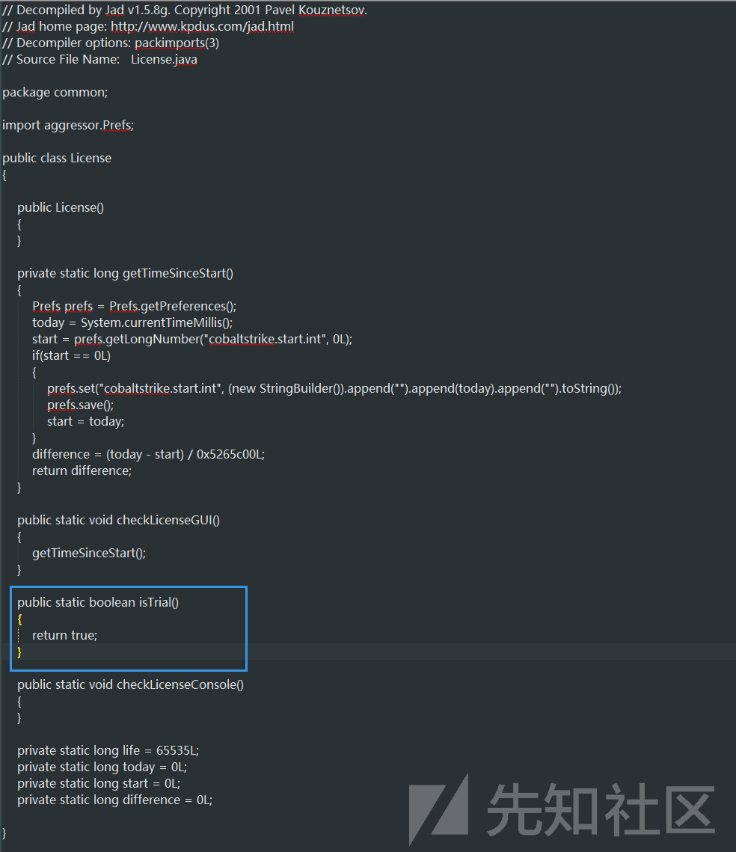Click the prefs.set StringBuilder line
Image resolution: width=736 pixels, height=852 pixels.
[334, 388]
